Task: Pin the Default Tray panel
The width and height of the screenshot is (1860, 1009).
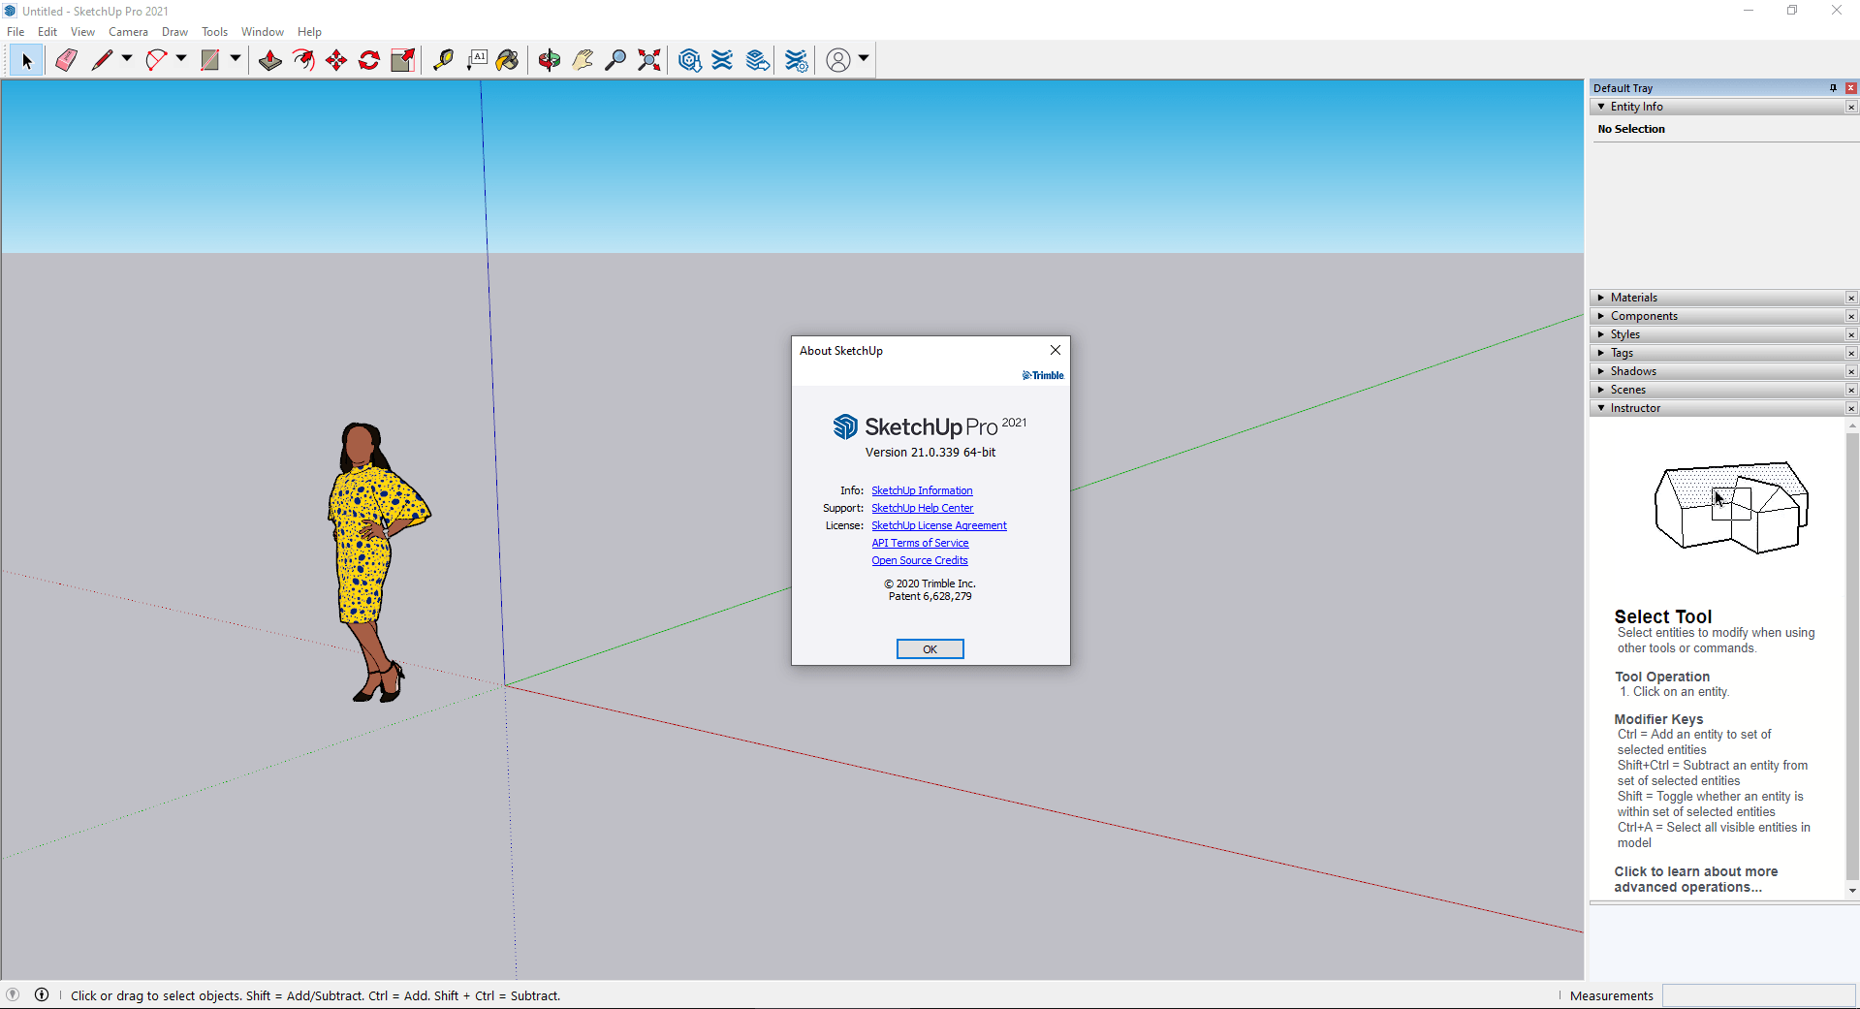Action: pos(1833,88)
